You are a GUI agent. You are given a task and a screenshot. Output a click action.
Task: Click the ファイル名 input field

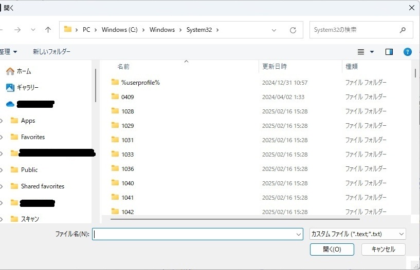pyautogui.click(x=194, y=234)
